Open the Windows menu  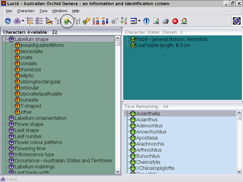60,11
